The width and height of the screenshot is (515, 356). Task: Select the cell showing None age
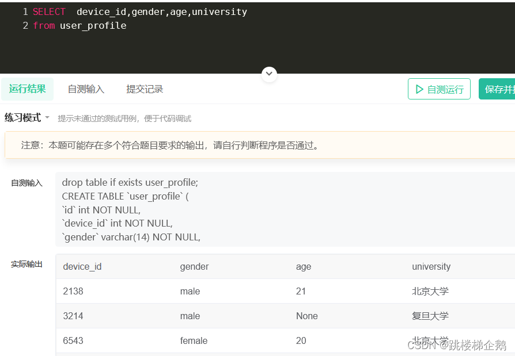(x=306, y=316)
